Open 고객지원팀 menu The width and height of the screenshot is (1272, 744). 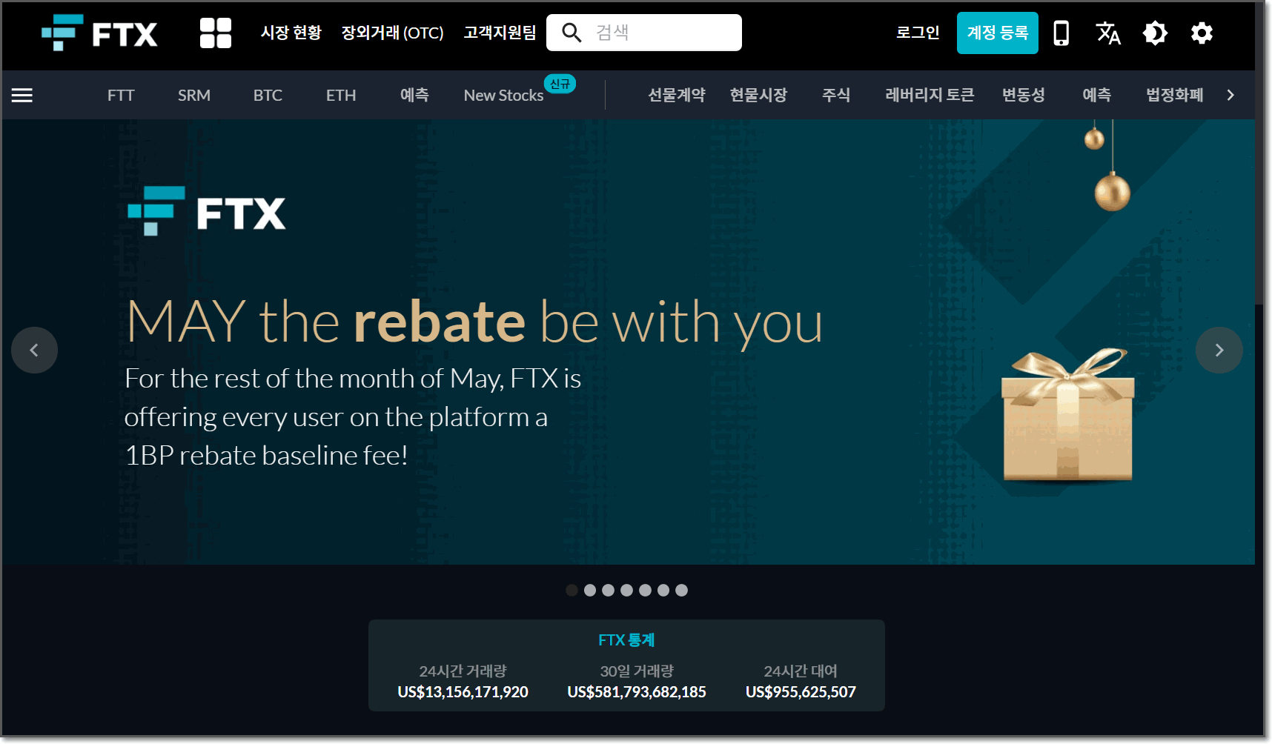tap(500, 33)
